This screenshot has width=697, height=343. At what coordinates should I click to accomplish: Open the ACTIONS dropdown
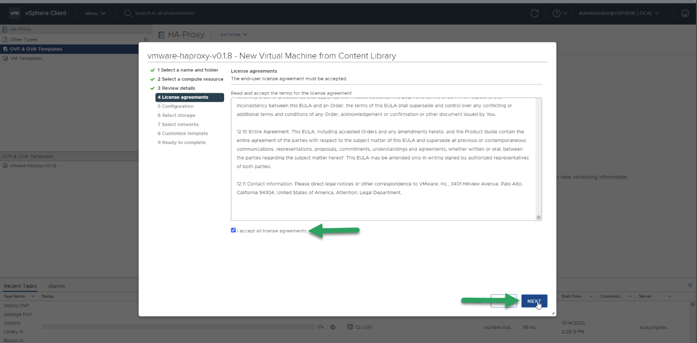(x=234, y=35)
